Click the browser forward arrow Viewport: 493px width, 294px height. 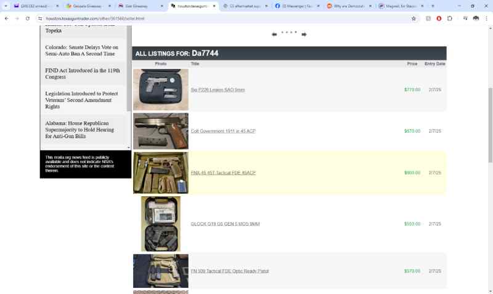coord(17,18)
